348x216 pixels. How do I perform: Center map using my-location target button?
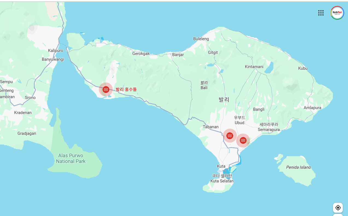tap(338, 208)
